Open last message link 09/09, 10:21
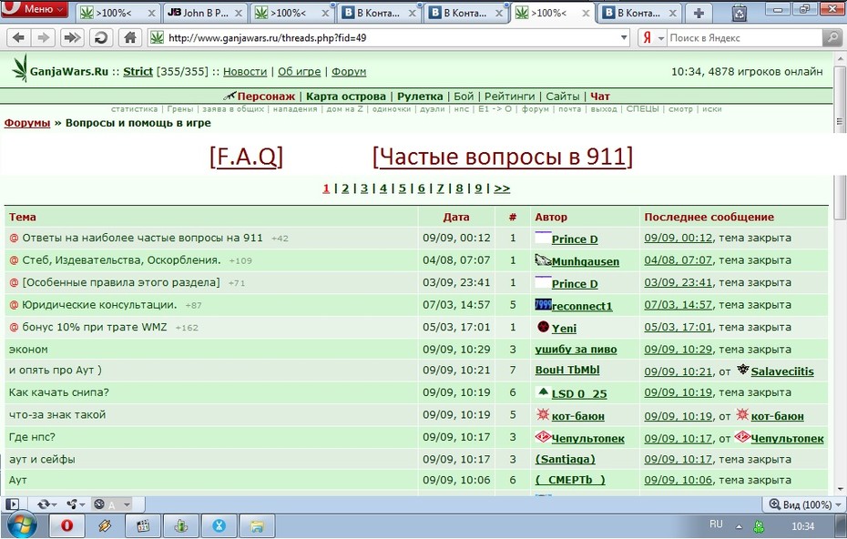This screenshot has height=539, width=847. point(679,371)
